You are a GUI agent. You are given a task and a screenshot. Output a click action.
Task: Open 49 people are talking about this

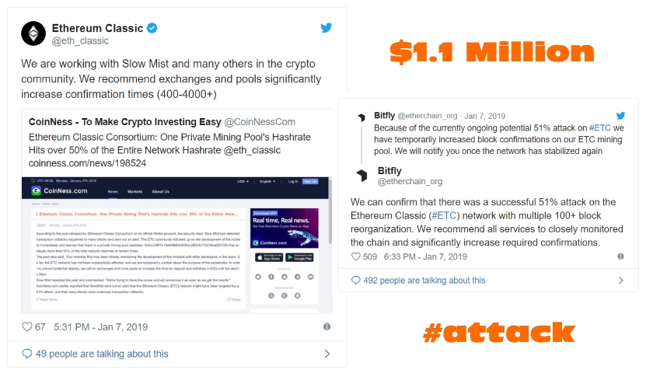[102, 354]
